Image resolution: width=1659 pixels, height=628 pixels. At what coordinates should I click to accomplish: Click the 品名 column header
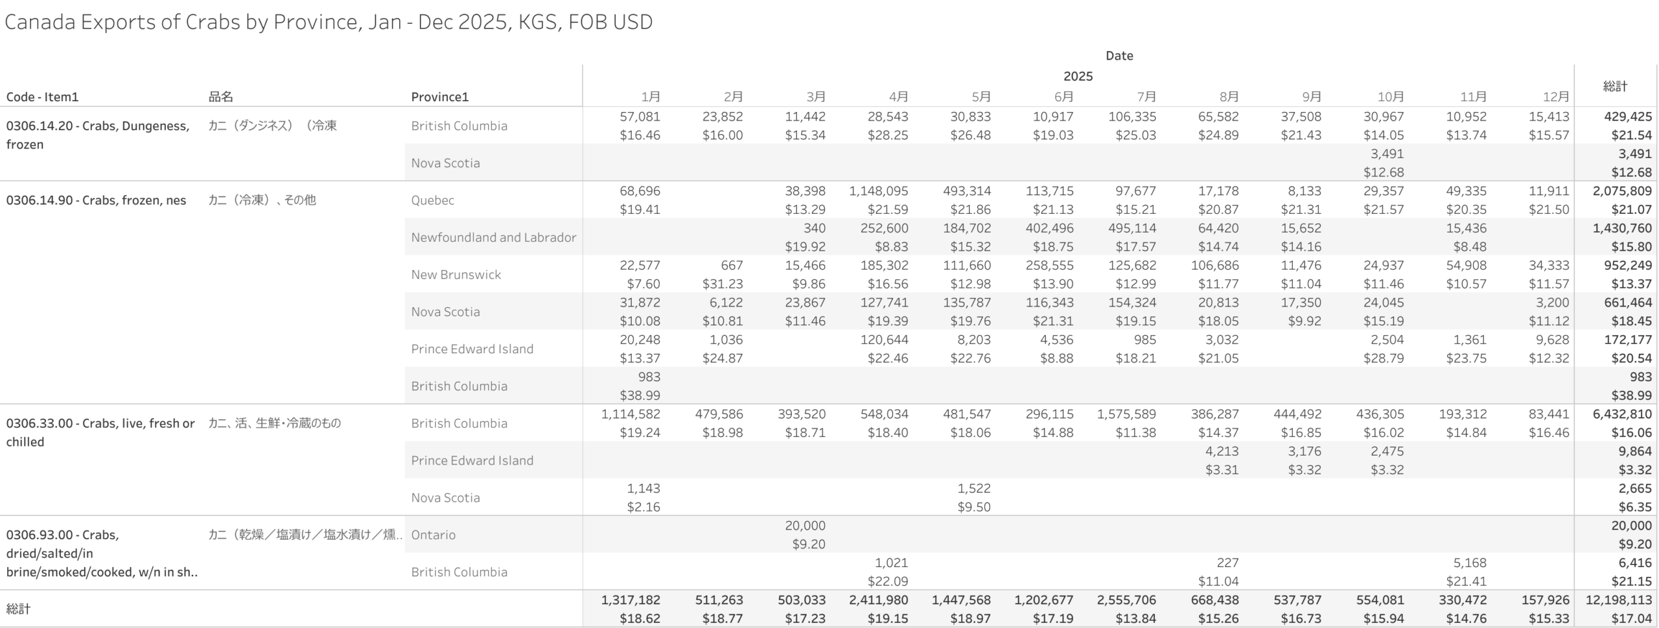click(x=220, y=97)
